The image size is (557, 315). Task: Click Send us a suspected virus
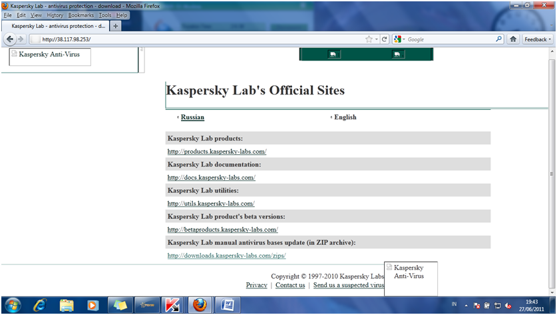pos(349,285)
